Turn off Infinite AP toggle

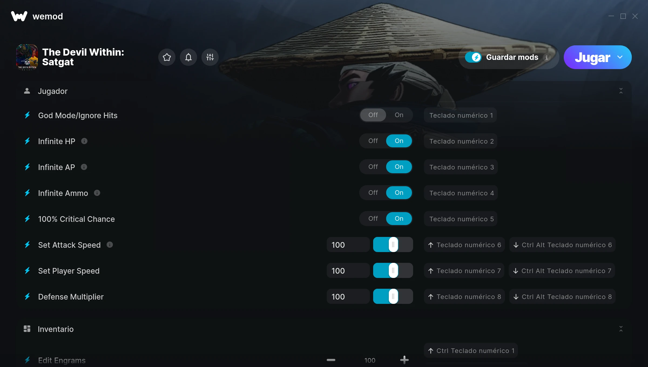point(373,167)
